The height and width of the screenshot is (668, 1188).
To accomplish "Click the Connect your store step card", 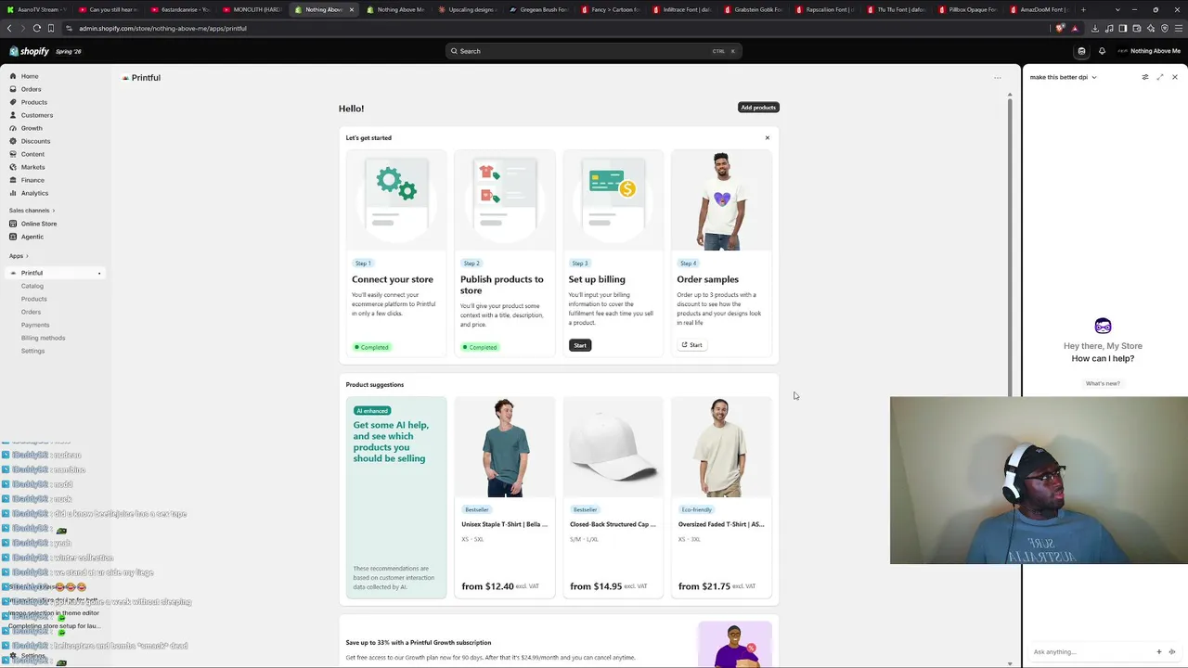I will pos(396,253).
